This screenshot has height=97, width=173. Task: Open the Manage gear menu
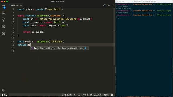[x=4, y=90]
